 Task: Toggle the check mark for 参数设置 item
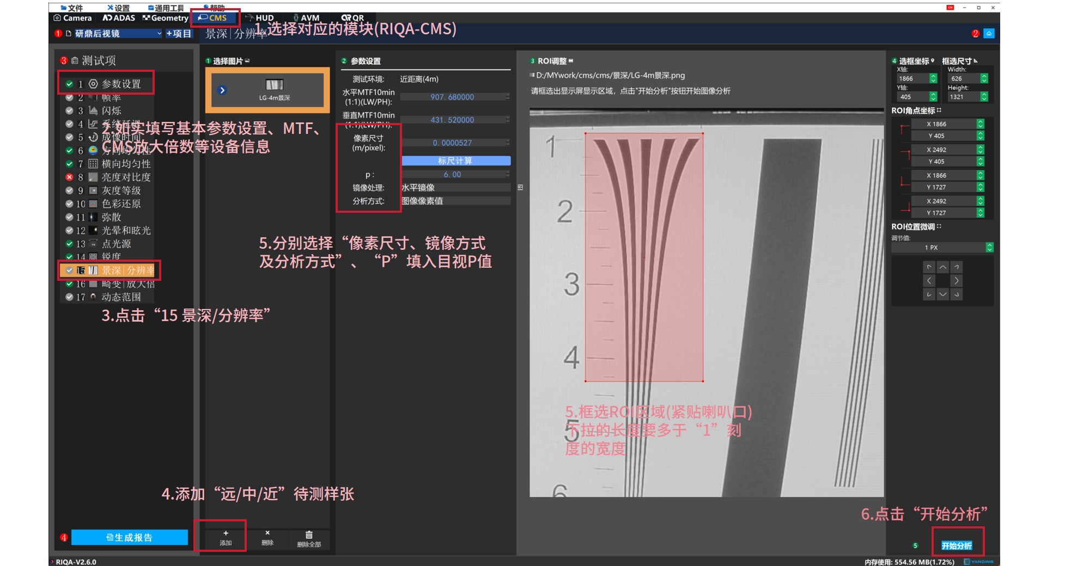pos(70,84)
